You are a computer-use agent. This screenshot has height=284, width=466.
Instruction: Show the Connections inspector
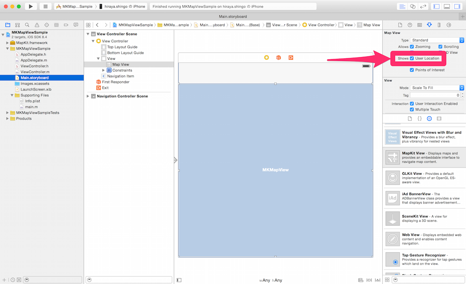click(449, 25)
